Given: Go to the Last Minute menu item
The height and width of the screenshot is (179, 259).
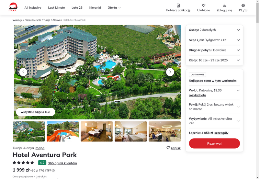Looking at the screenshot, I should click(56, 7).
